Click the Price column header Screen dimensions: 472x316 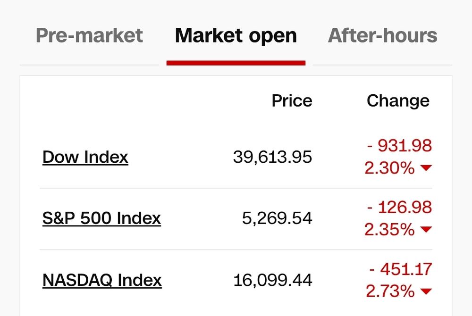pyautogui.click(x=292, y=101)
